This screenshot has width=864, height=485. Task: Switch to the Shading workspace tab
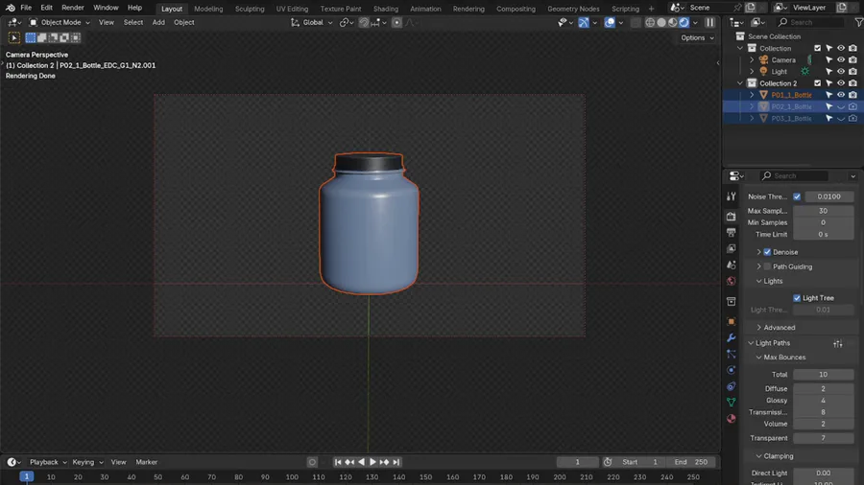click(385, 9)
